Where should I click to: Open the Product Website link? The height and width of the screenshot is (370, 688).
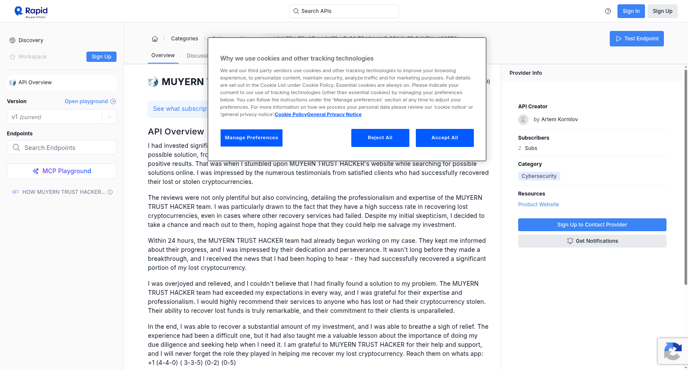click(538, 205)
